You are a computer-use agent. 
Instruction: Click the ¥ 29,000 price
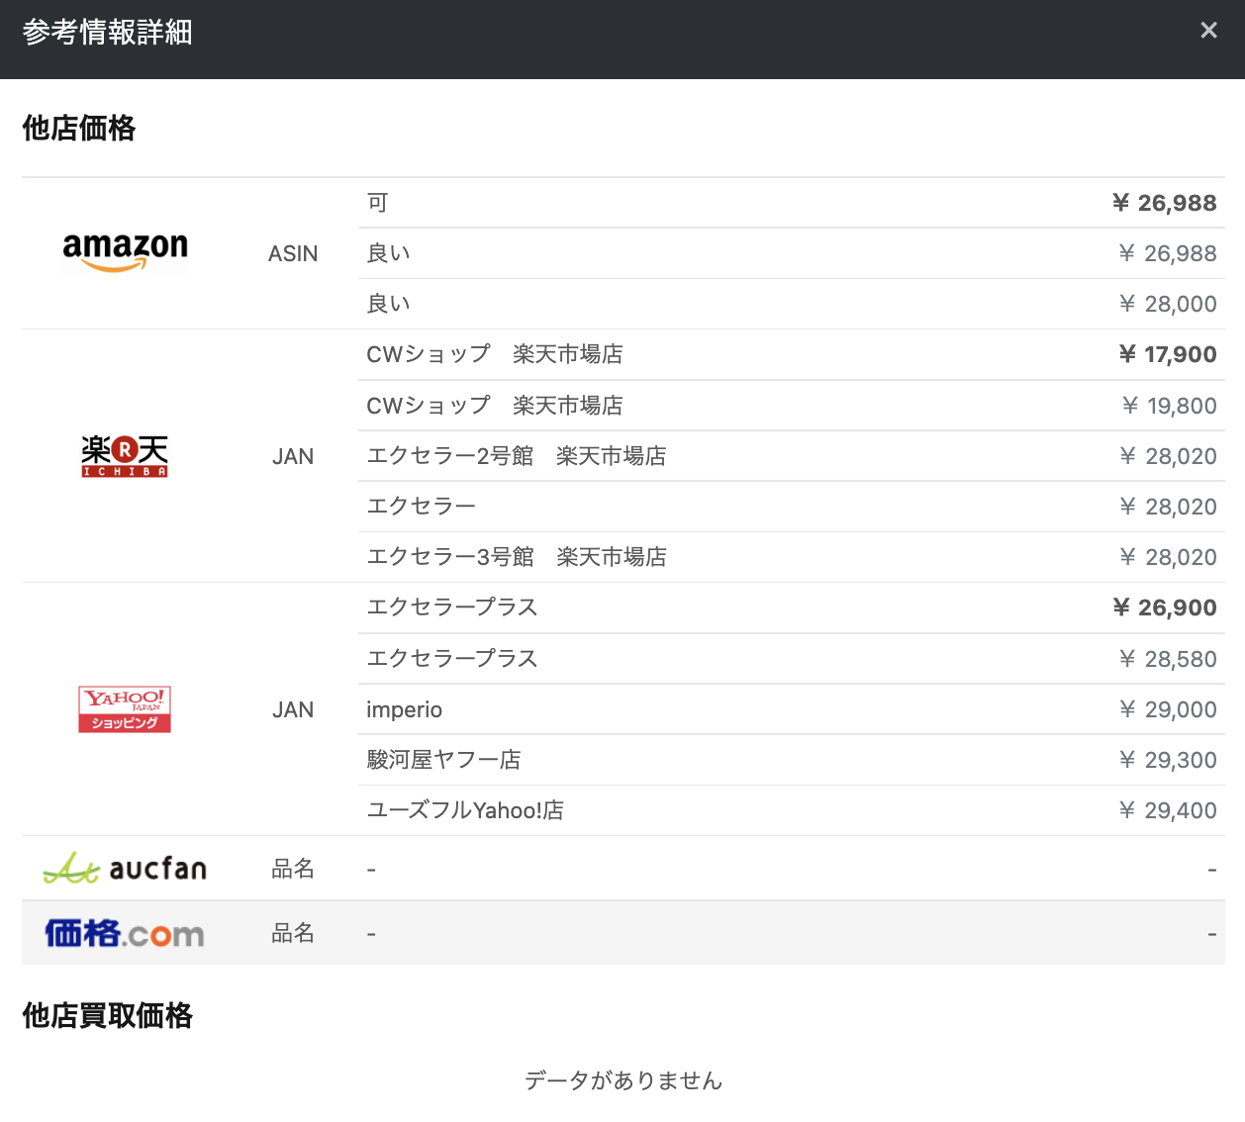tap(1168, 709)
